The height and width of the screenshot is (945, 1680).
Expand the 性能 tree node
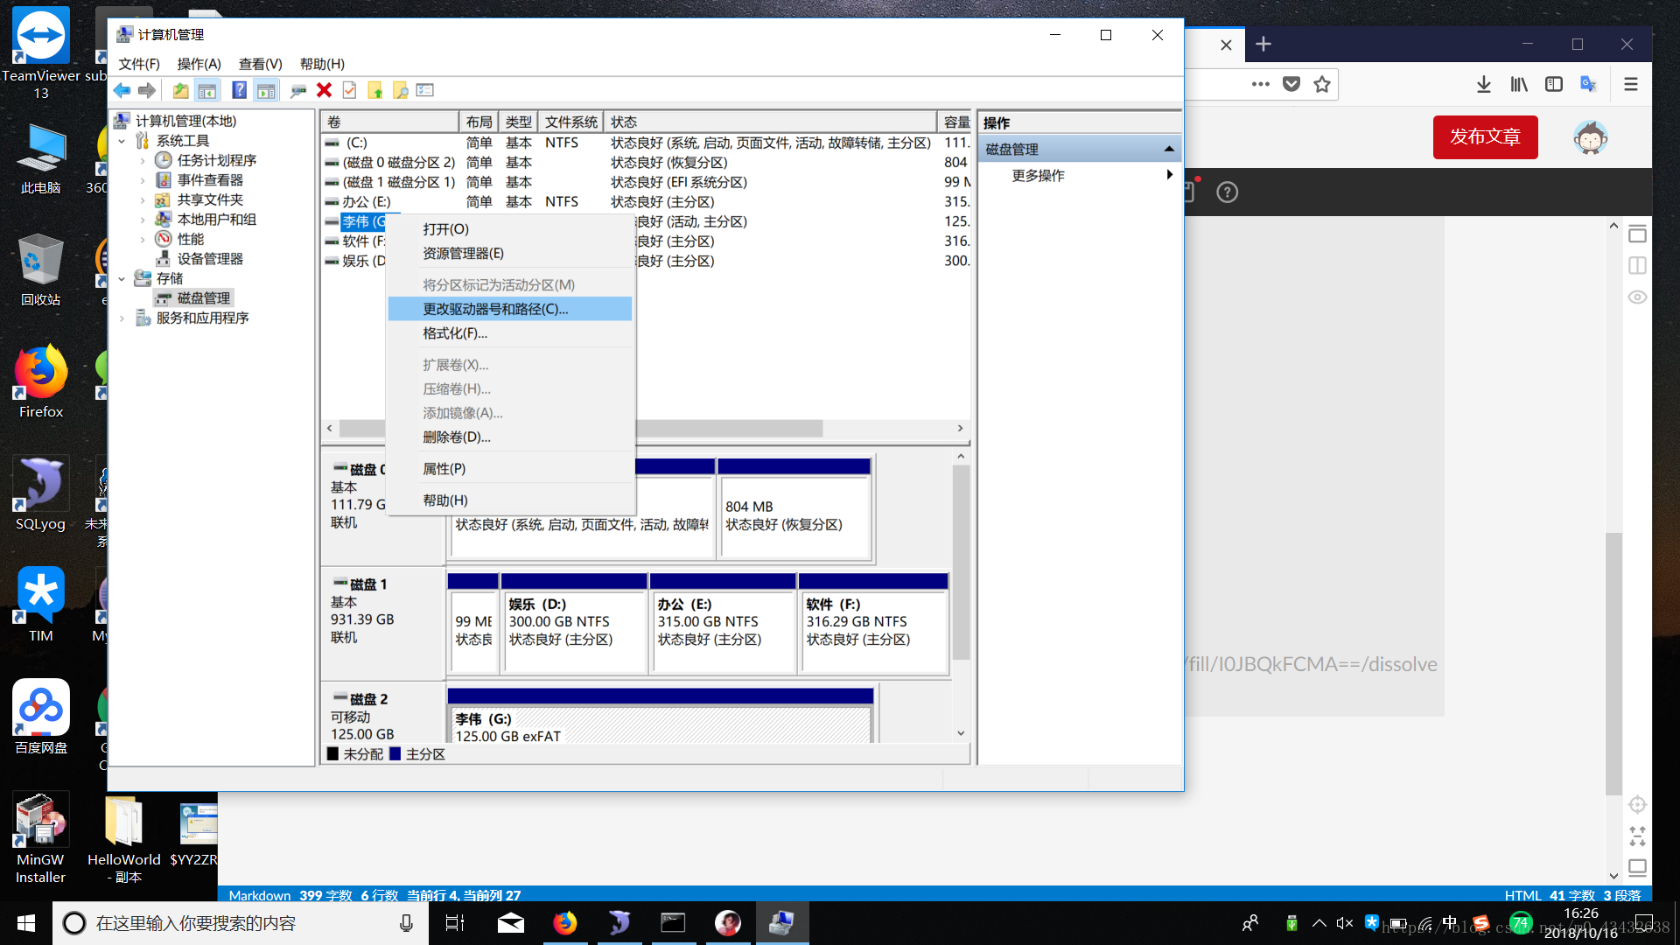click(143, 239)
